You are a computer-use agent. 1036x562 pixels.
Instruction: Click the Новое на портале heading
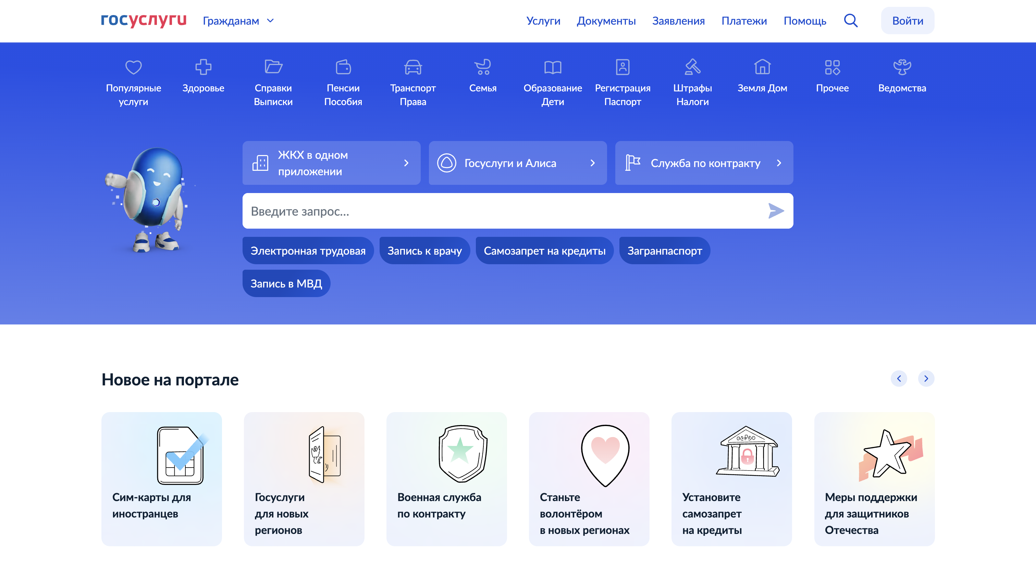[x=170, y=380]
